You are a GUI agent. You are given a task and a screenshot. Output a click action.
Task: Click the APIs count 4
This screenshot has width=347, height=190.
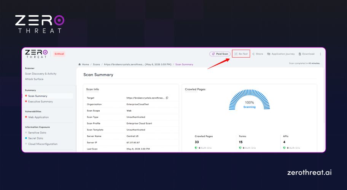coord(284,142)
